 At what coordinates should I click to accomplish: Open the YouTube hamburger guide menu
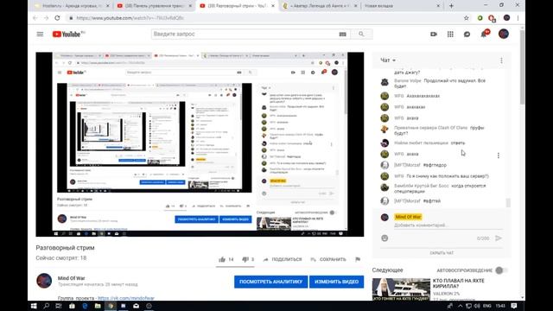point(40,35)
